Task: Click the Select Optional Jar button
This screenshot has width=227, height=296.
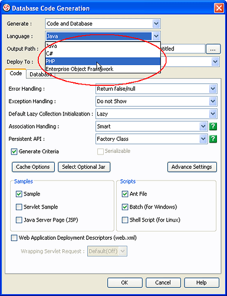Action: click(84, 167)
